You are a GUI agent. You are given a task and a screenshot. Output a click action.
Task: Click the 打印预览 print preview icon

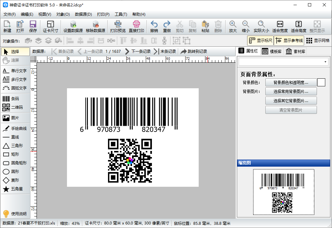(x=118, y=27)
